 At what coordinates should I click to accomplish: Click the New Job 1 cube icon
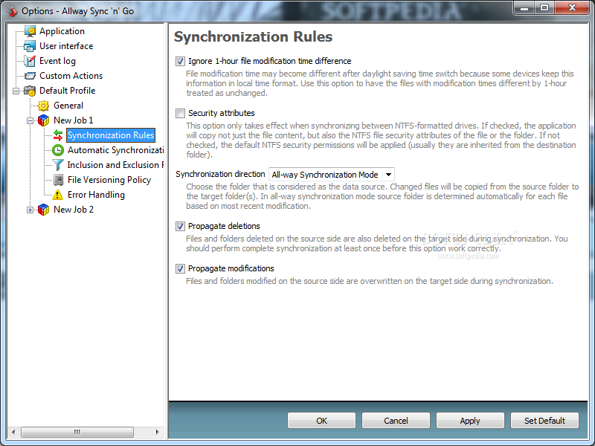click(44, 120)
